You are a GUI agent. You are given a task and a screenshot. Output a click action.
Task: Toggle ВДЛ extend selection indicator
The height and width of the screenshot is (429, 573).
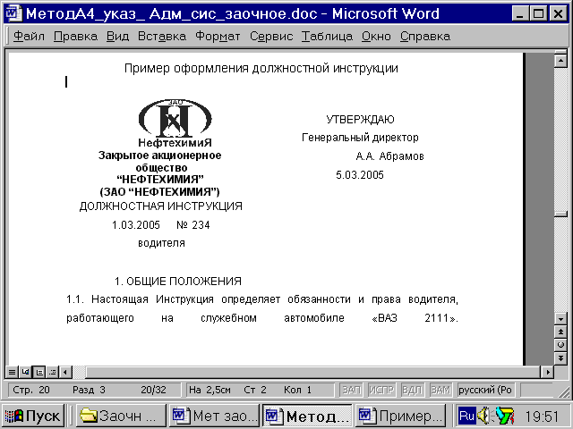click(412, 390)
